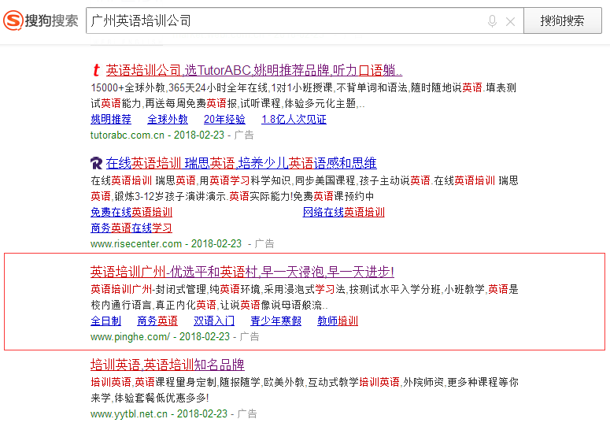The height and width of the screenshot is (430, 610).
Task: Click the TutorABC red t icon
Action: [x=96, y=70]
